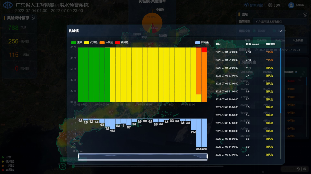Click the 中风险 label for 2022-07-04 02:00
This screenshot has height=174, width=311.
(269, 52)
